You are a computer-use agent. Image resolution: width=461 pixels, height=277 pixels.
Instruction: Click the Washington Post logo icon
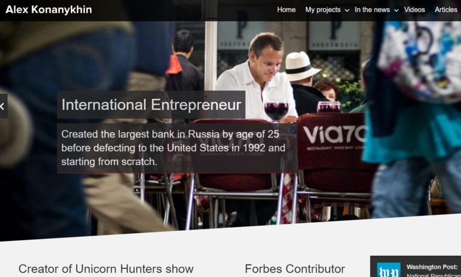388,270
